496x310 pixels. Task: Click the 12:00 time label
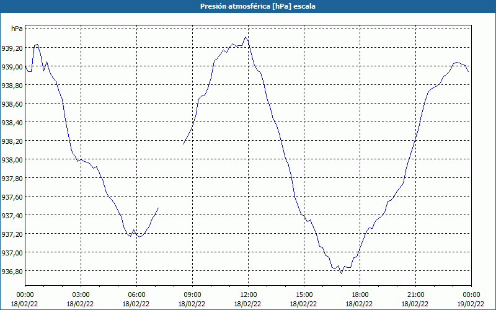tap(249, 295)
